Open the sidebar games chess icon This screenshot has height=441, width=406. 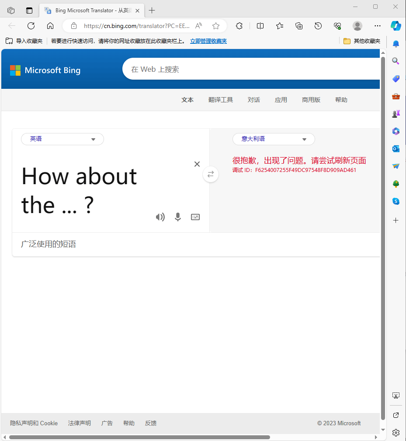point(396,114)
